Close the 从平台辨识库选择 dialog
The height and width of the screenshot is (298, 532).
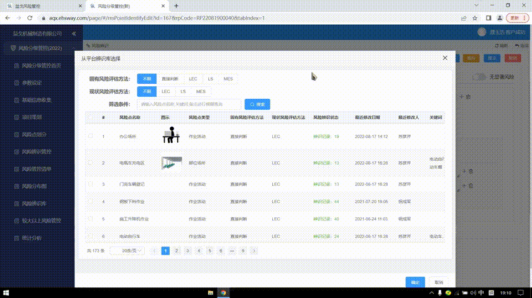tap(445, 58)
